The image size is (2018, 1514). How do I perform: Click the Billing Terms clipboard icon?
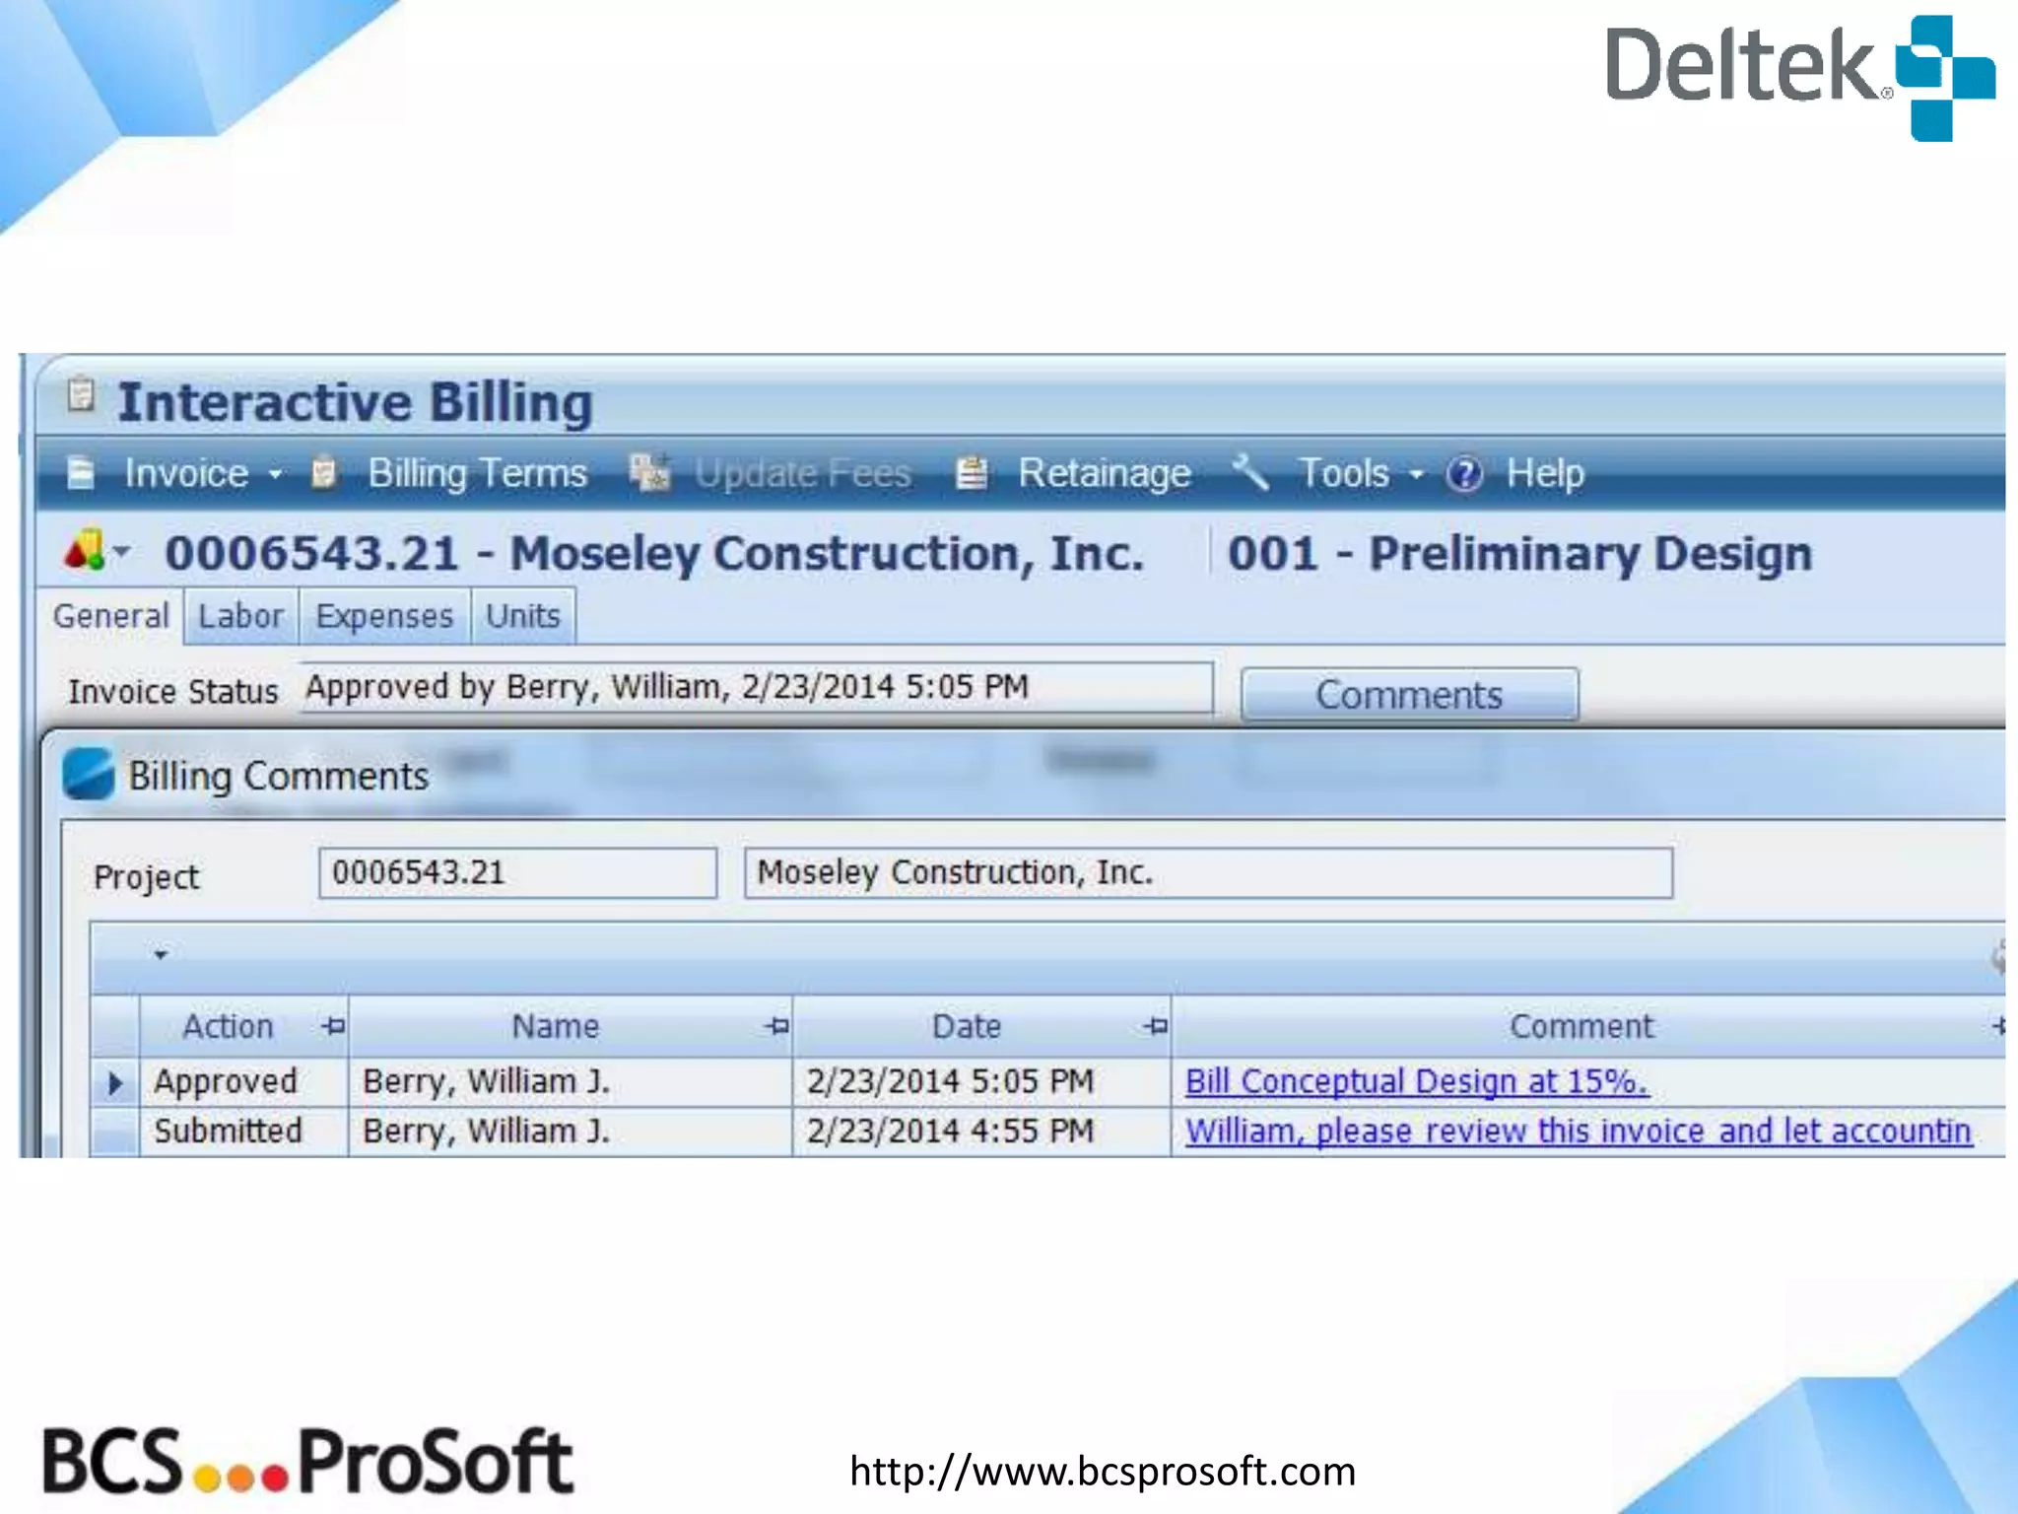coord(324,474)
